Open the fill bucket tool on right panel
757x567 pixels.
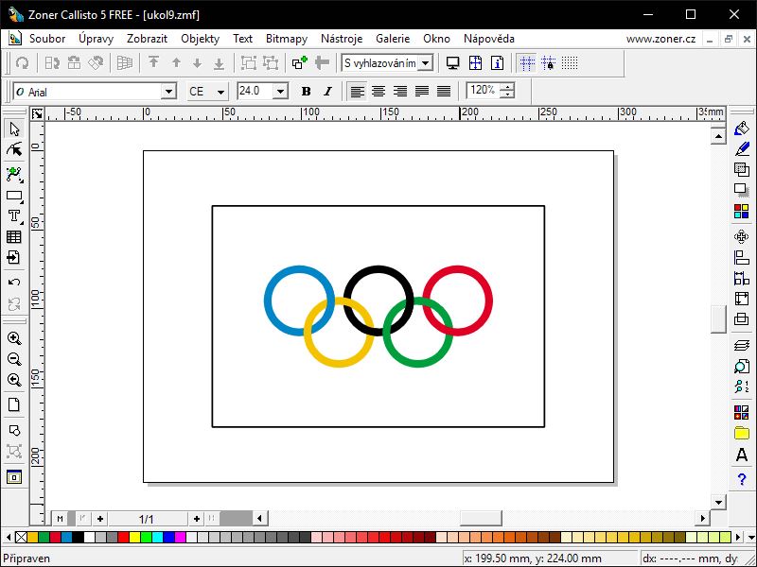click(742, 129)
